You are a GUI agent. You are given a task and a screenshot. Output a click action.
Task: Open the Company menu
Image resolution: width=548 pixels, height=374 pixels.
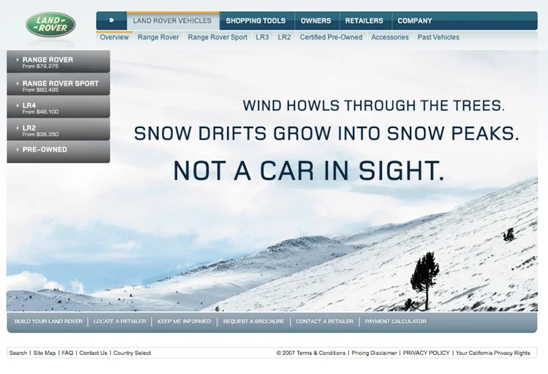pyautogui.click(x=415, y=21)
